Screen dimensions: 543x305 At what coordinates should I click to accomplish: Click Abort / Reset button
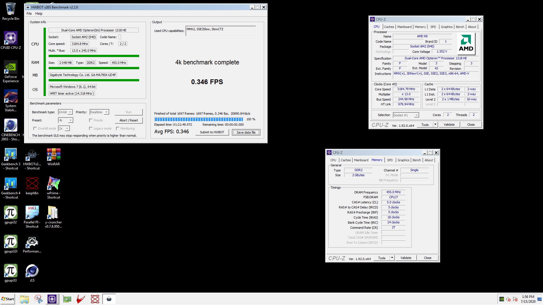[129, 120]
